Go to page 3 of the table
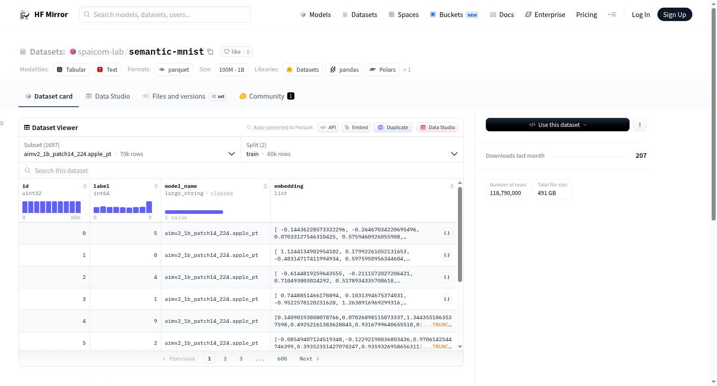717x386 pixels. coord(241,359)
